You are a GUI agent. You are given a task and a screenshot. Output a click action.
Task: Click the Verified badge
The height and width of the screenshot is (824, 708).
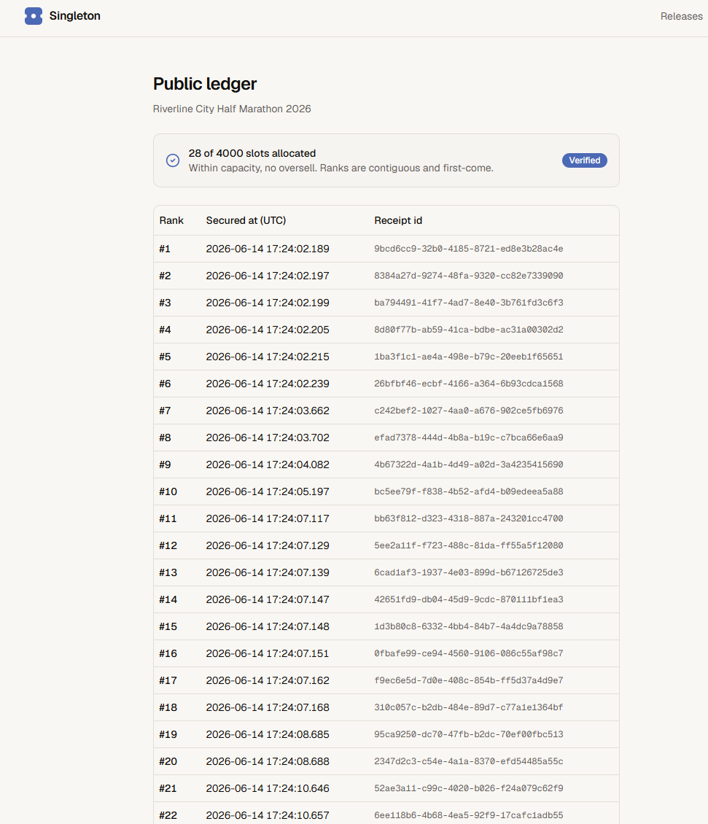[x=585, y=160]
